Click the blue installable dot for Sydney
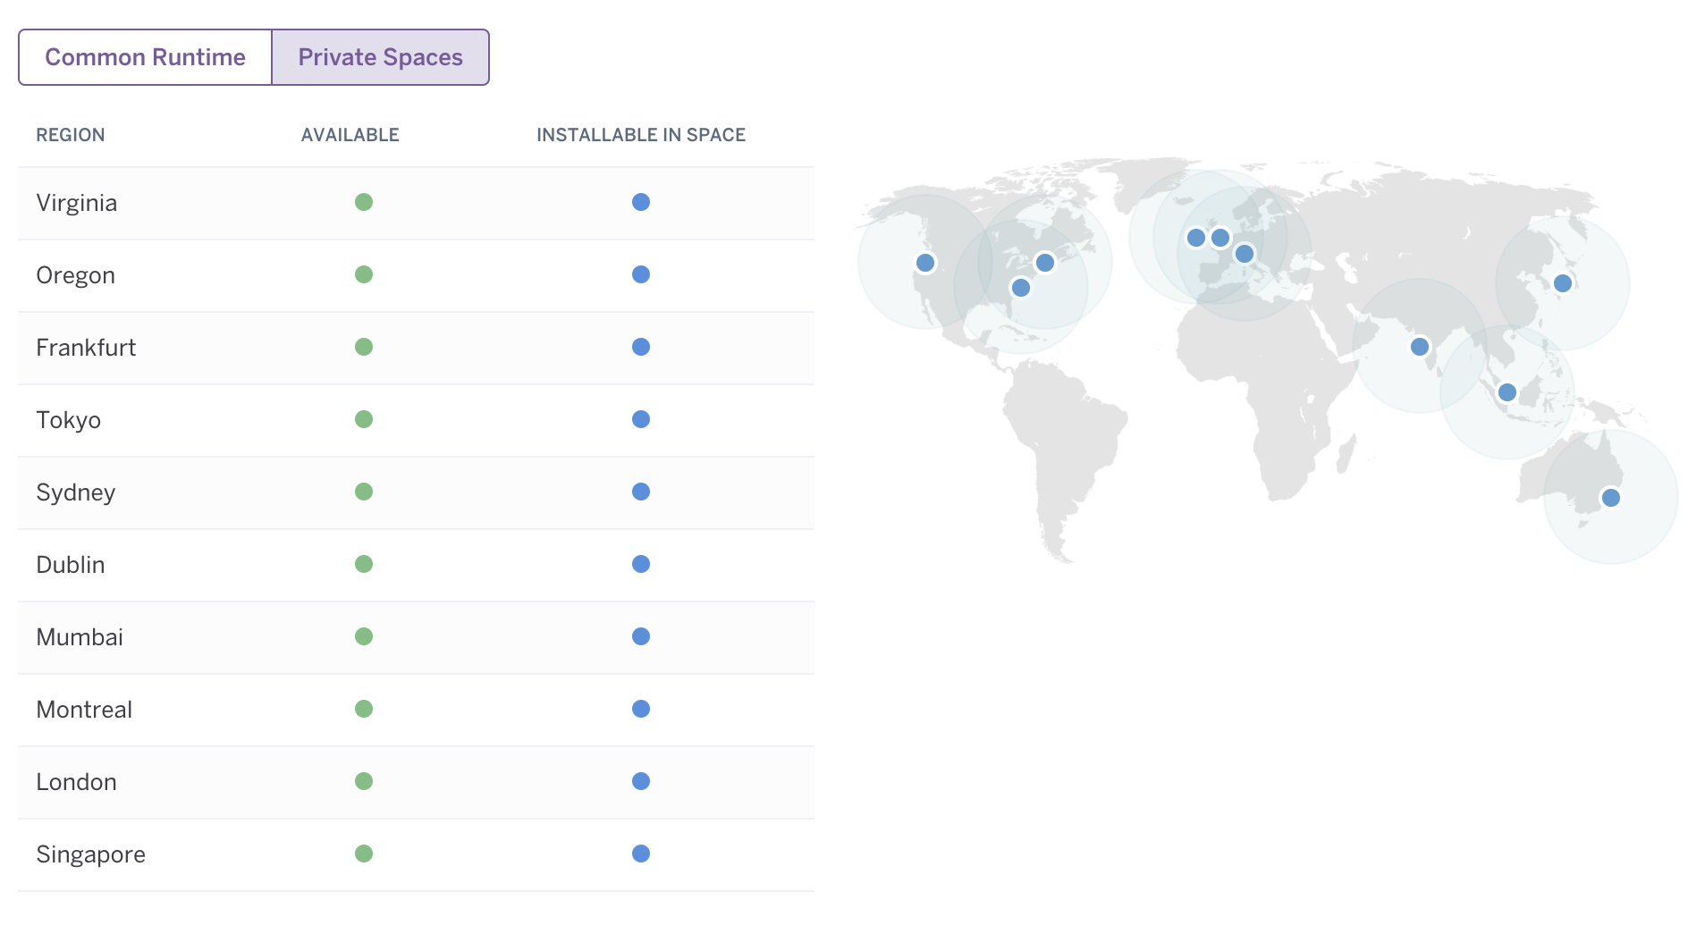The image size is (1688, 942). (x=641, y=492)
